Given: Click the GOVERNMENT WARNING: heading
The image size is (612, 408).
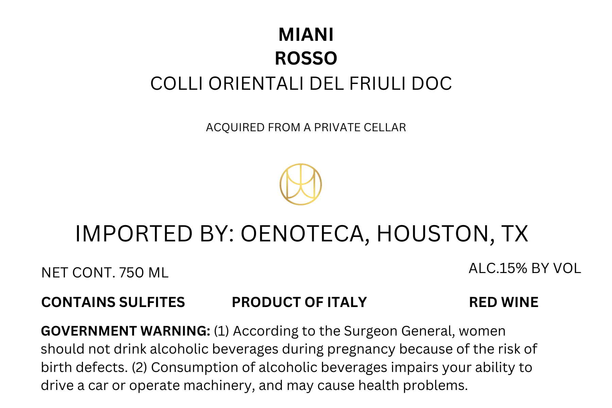Looking at the screenshot, I should pos(125,331).
